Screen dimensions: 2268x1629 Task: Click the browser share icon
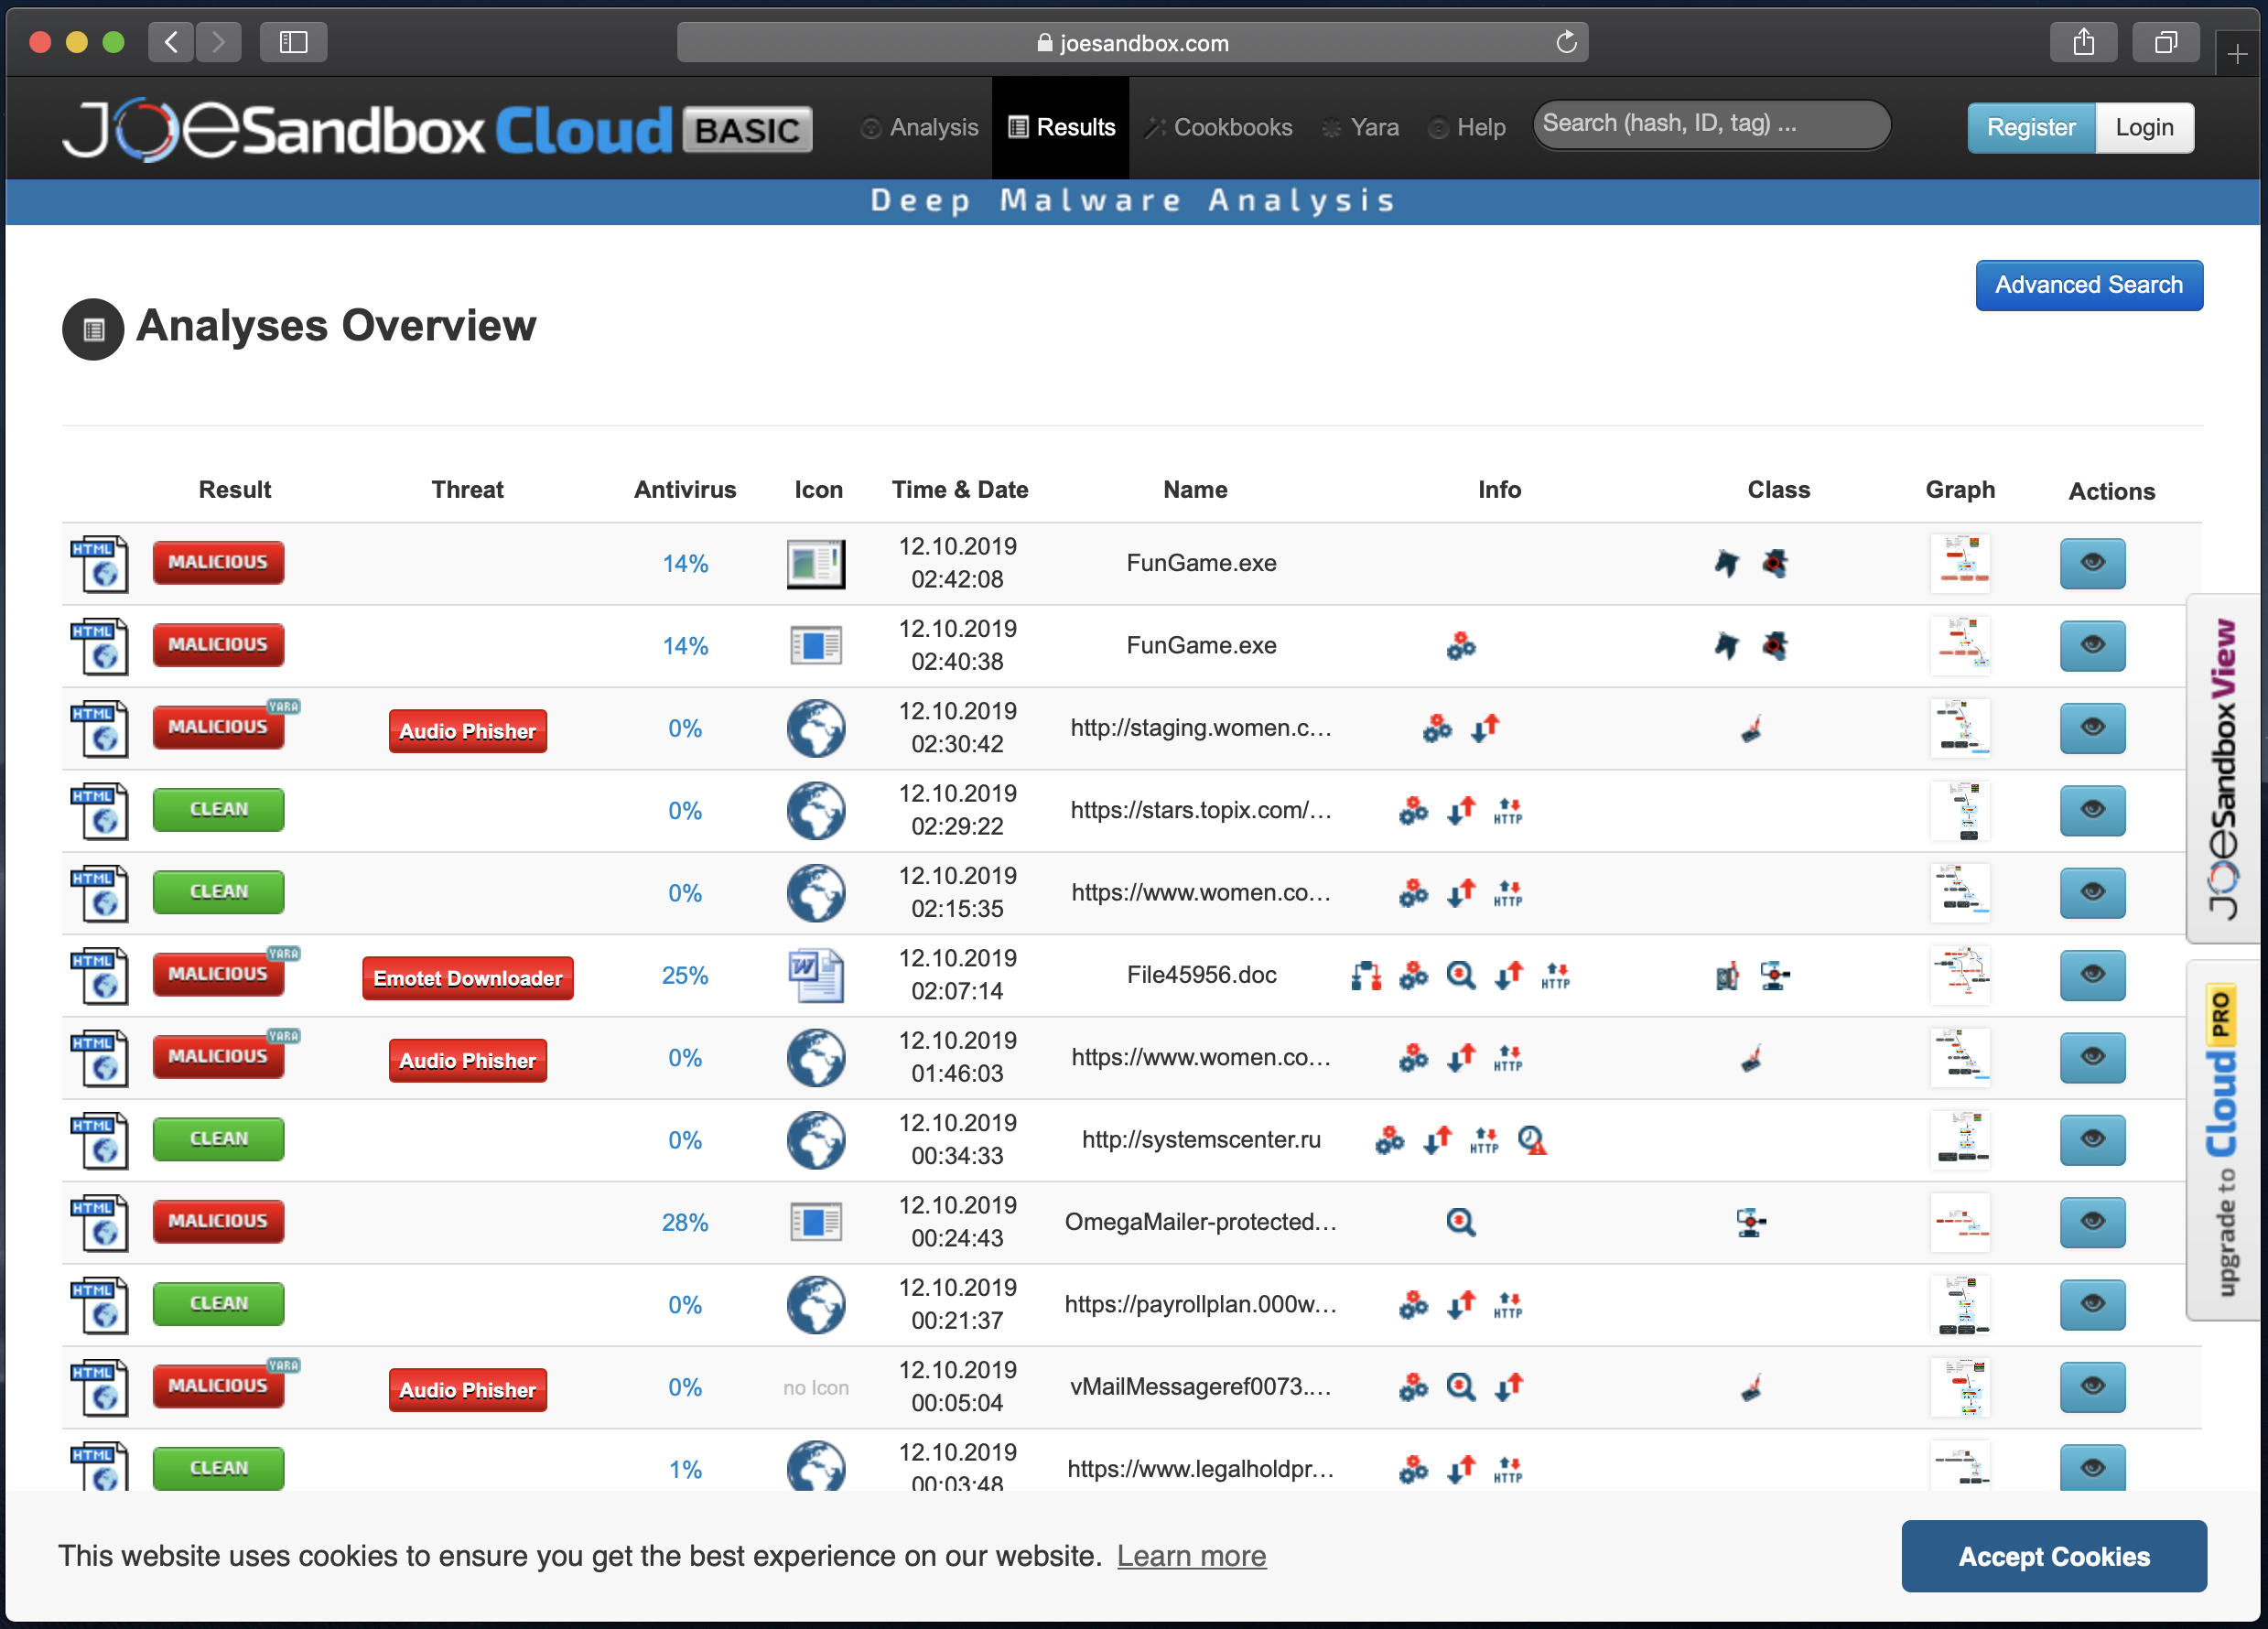click(2083, 42)
